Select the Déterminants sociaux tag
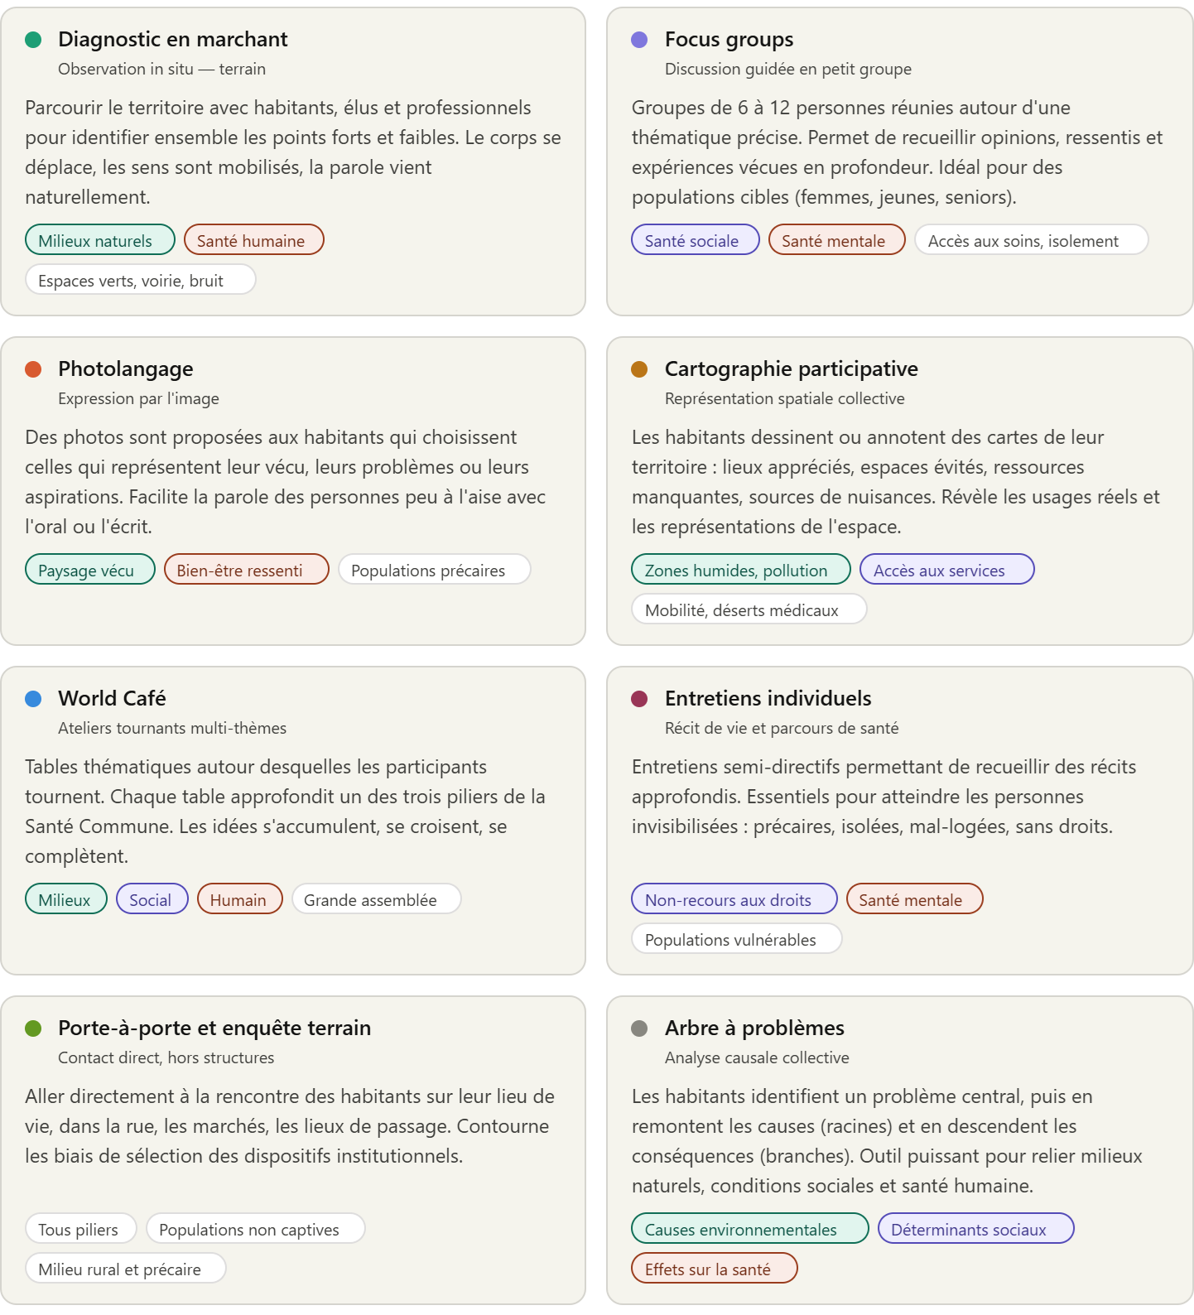The width and height of the screenshot is (1194, 1315). coord(975,1229)
